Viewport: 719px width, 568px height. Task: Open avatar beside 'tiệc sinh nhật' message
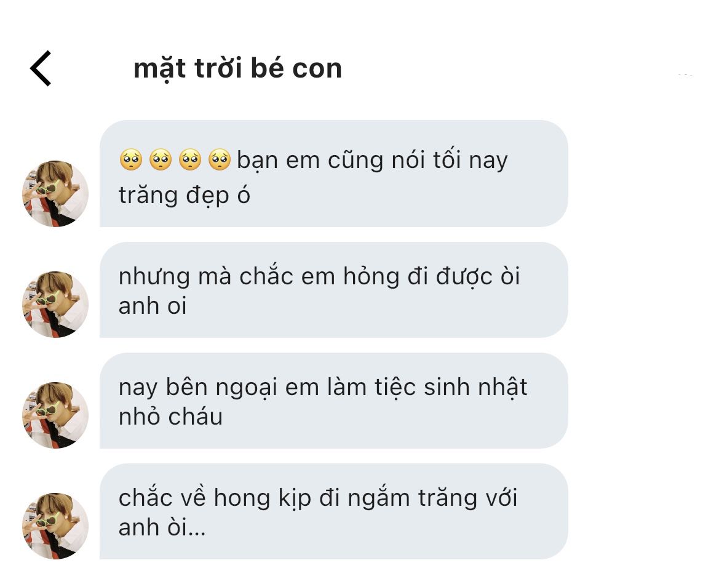coord(55,415)
